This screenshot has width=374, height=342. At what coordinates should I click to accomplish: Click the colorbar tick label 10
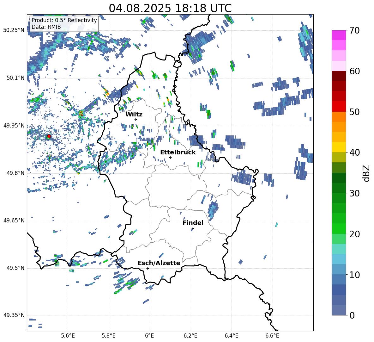coord(354,275)
